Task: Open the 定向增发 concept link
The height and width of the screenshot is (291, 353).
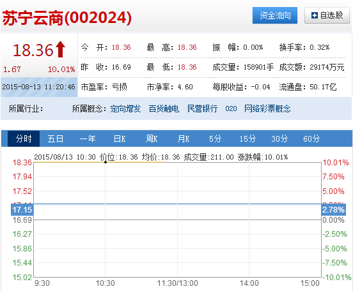Action: click(125, 108)
